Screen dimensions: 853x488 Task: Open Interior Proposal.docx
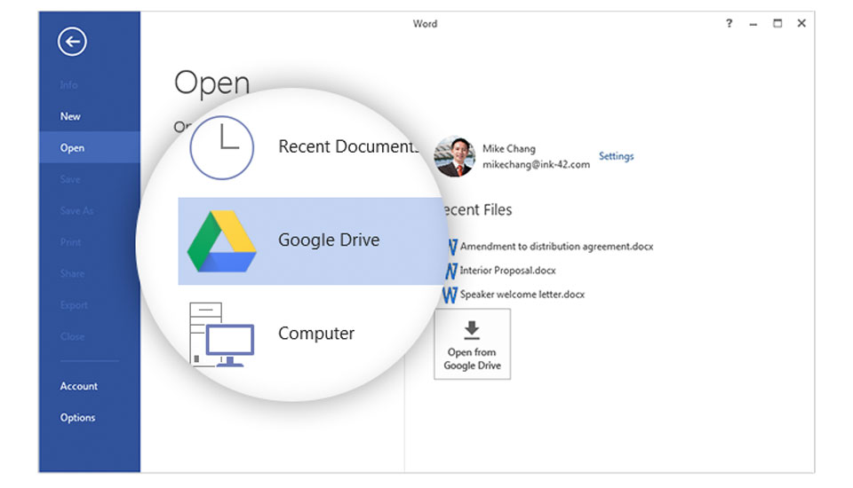tap(507, 271)
